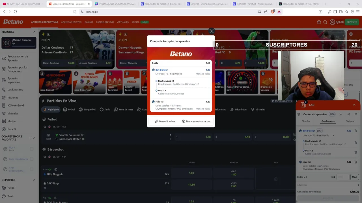362x203 pixels.
Task: Click iOS y Android phone icon
Action: 4,105
